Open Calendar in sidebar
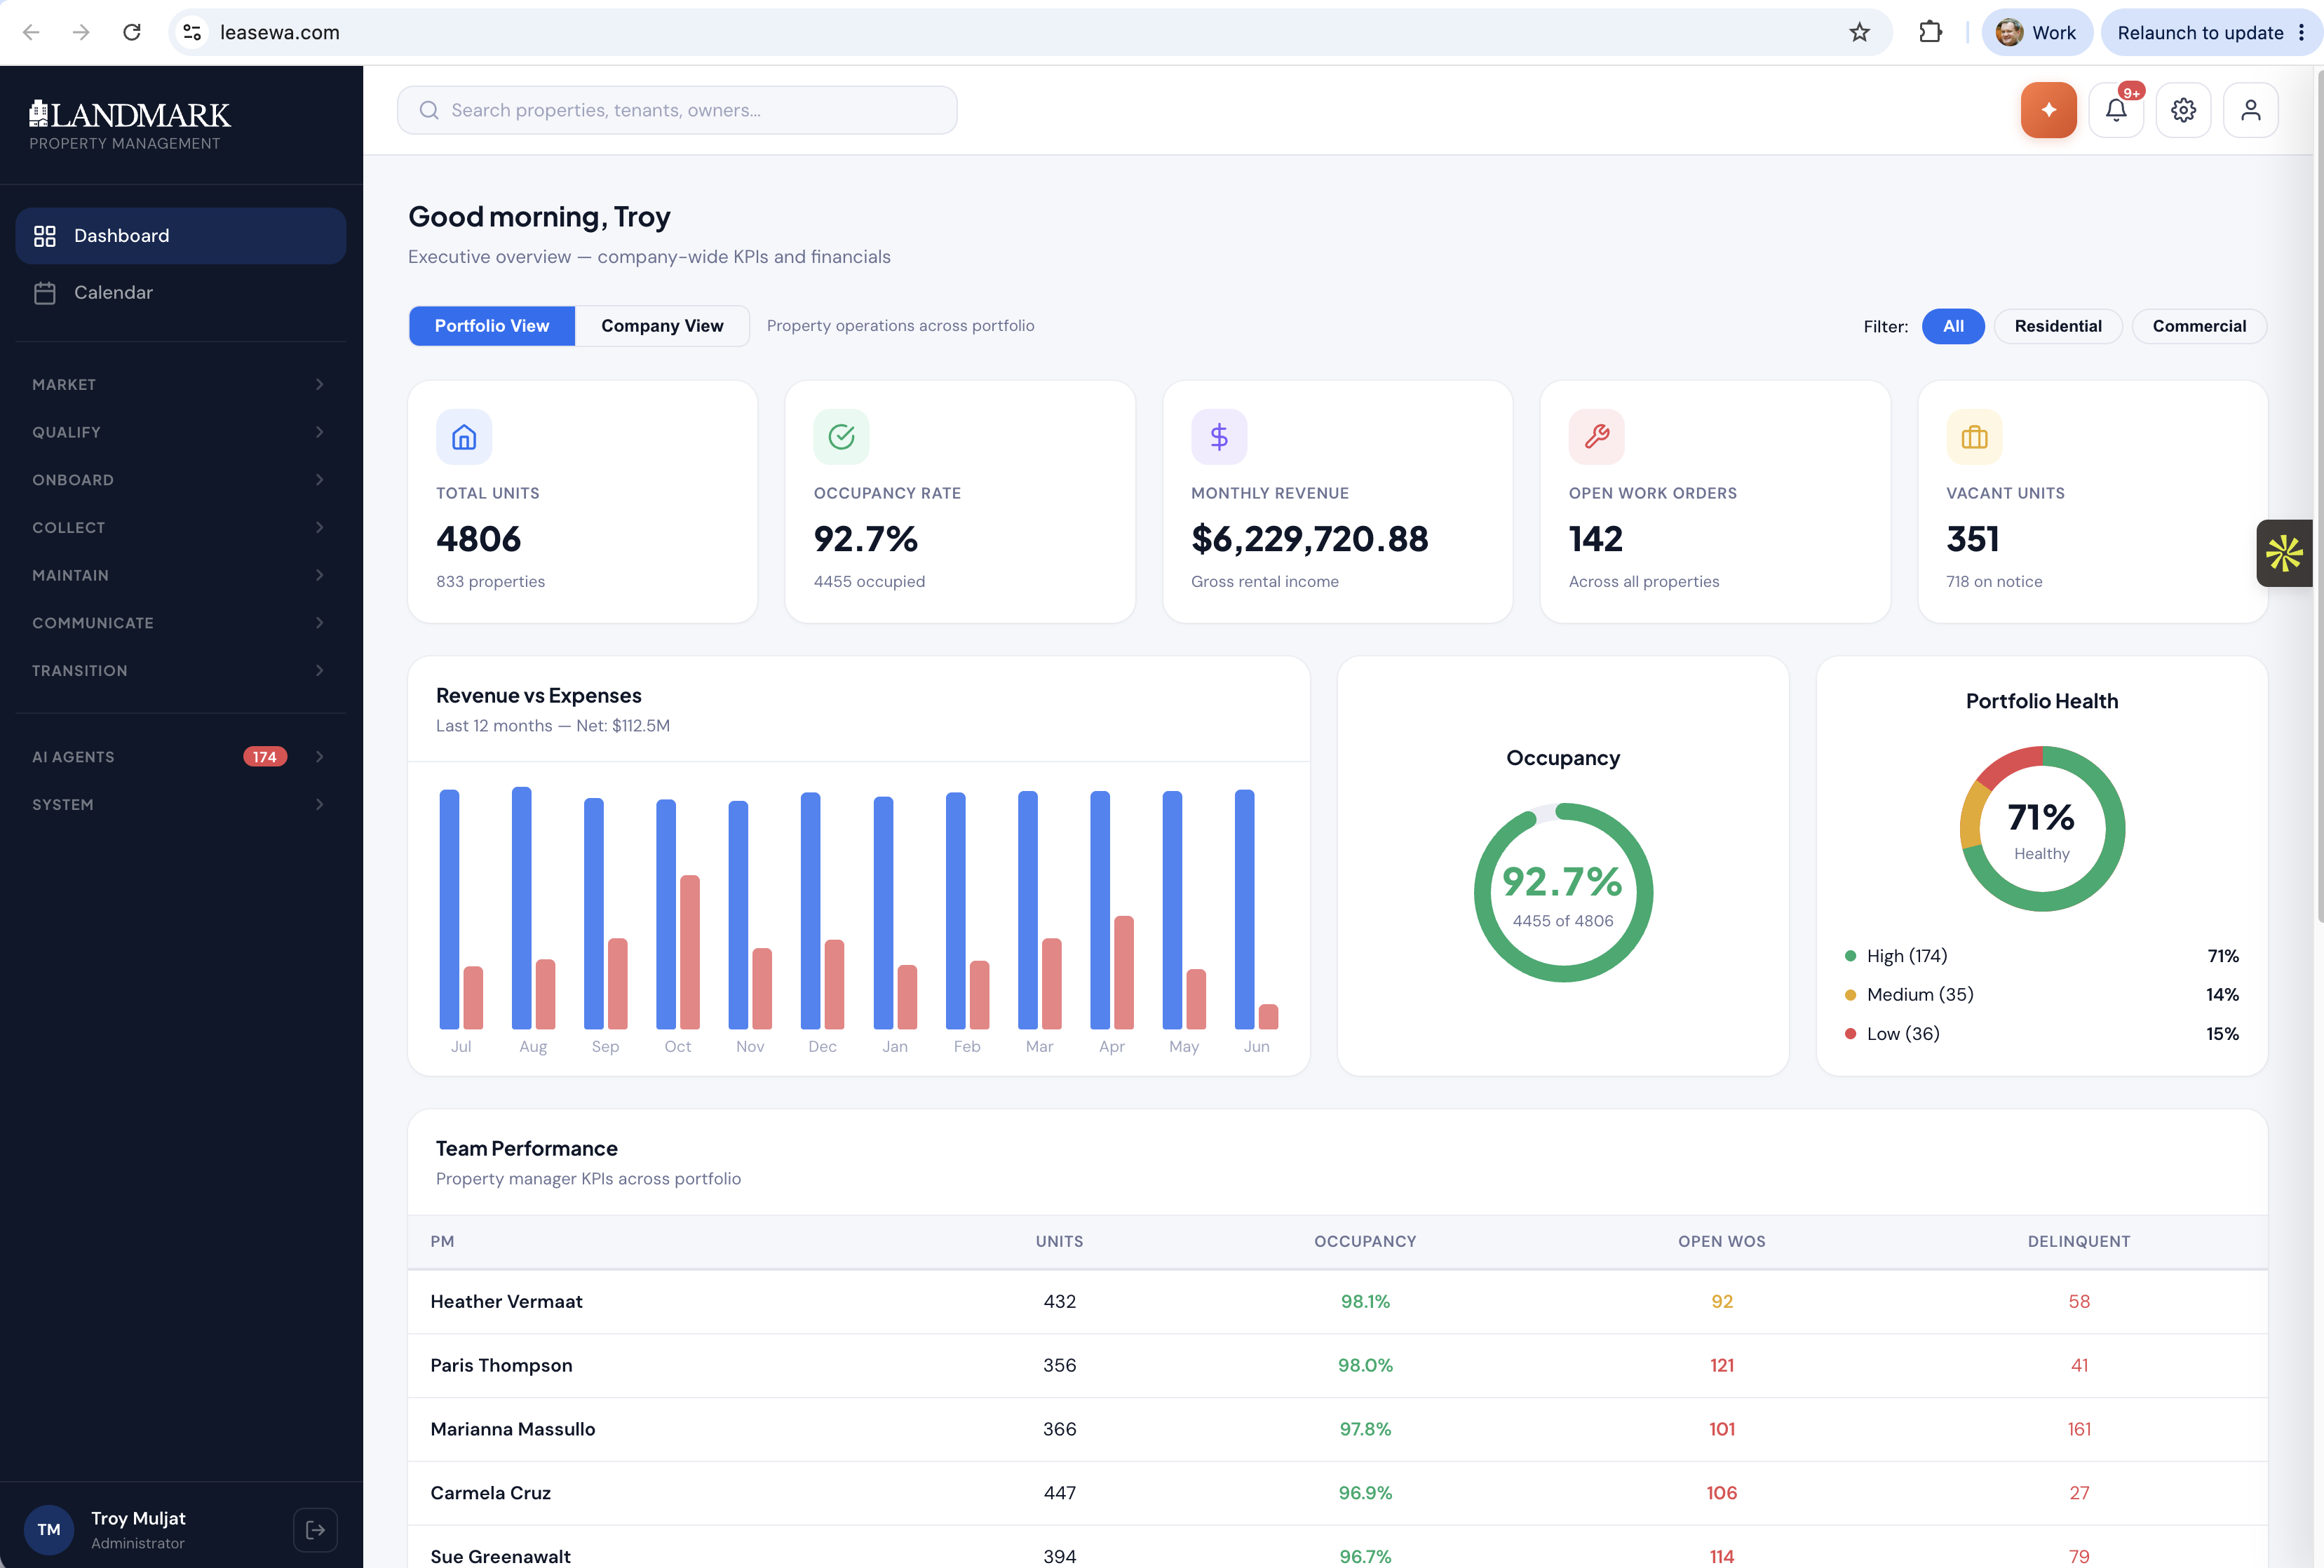Viewport: 2324px width, 1568px height. (x=180, y=292)
